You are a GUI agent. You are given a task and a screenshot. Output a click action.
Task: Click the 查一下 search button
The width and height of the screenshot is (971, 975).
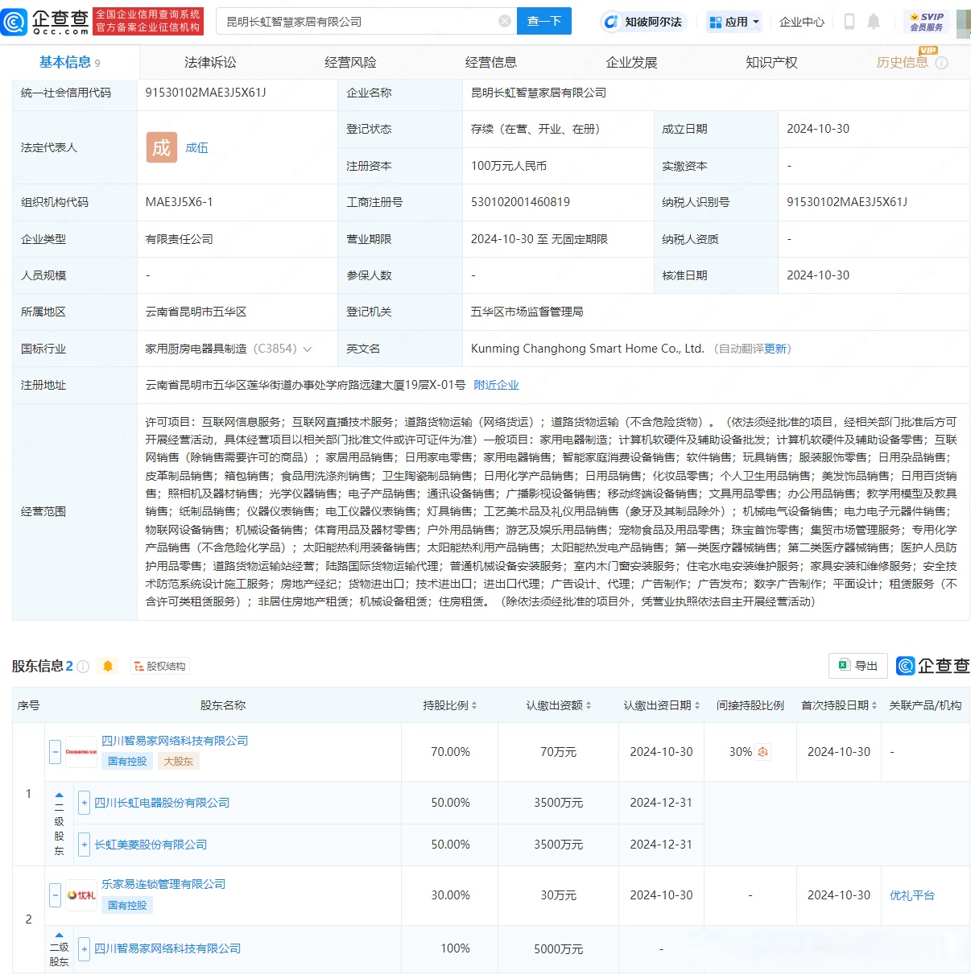click(544, 22)
